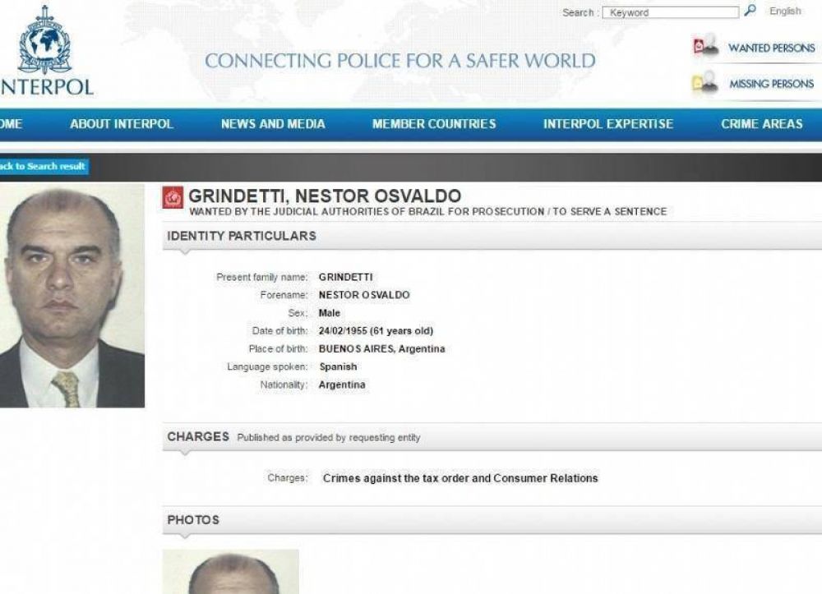The height and width of the screenshot is (594, 822).
Task: Select the forename value NESTOR OSVALDO
Action: click(364, 295)
